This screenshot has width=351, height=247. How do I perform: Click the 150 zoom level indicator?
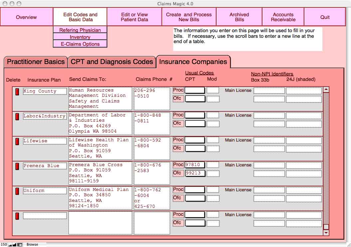point(4,245)
